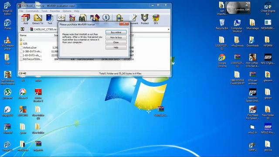Open the Help menu in the WinRAR menu bar
Viewport: 279px width, 157px height.
point(77,11)
